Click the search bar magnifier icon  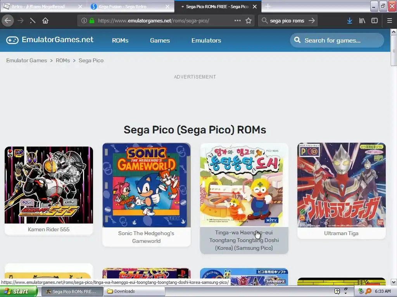(264, 20)
